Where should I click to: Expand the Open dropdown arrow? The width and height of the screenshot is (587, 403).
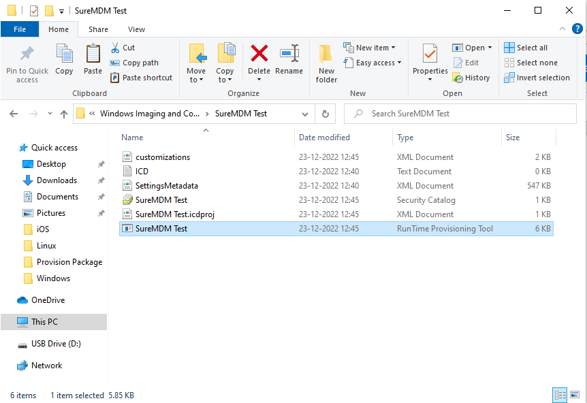(490, 48)
